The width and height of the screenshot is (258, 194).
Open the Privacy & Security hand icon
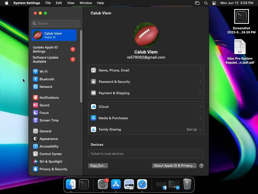tap(35, 169)
